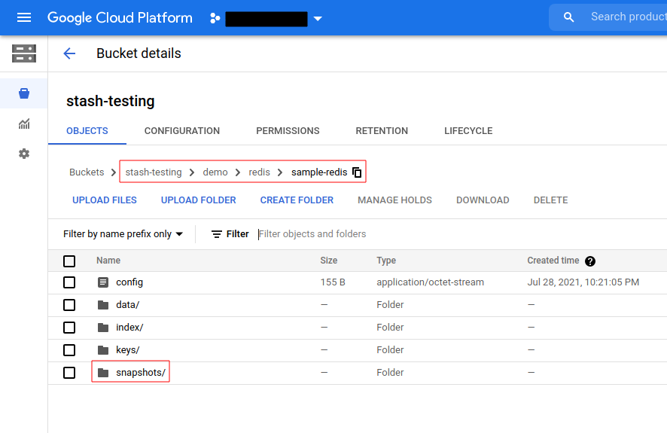
Task: Navigate to demo in the breadcrumb
Action: pyautogui.click(x=215, y=172)
